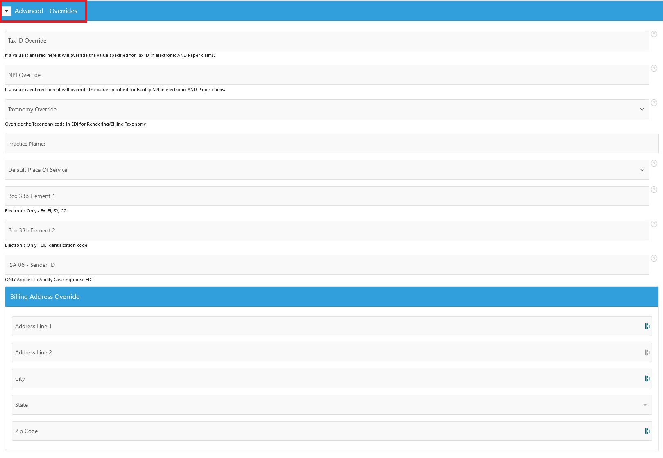
Task: Click the Billing Address Override header
Action: (45, 296)
